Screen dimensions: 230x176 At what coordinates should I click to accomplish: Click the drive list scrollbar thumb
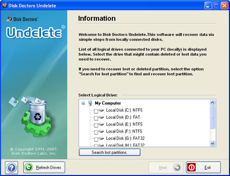pyautogui.click(x=212, y=117)
